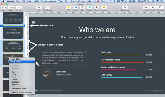Screen dimensions: 165x97
Task: Choose Reapply Master to Slides
Action: [x=22, y=93]
